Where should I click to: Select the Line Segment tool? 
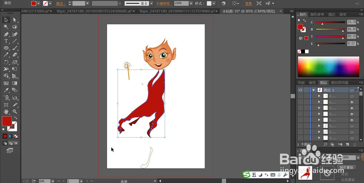point(15,41)
